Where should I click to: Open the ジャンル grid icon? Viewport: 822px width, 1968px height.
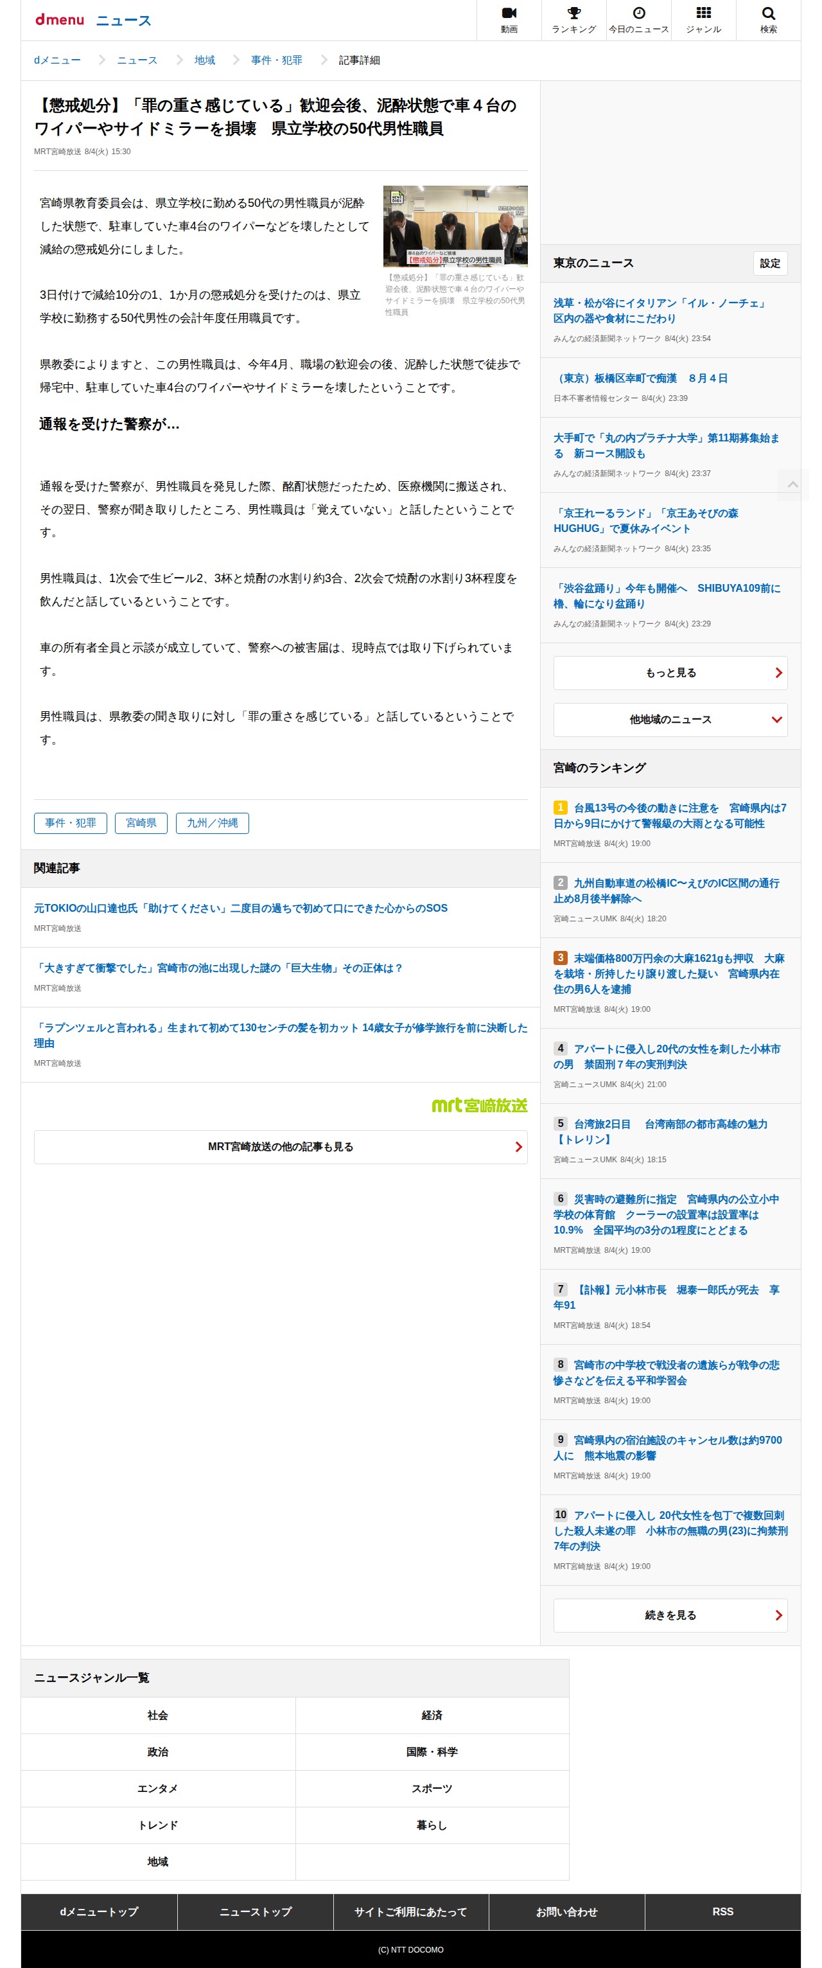704,20
